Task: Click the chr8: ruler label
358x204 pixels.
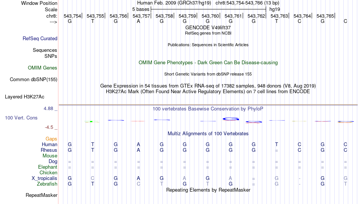Action: point(52,16)
